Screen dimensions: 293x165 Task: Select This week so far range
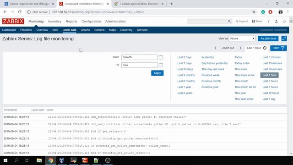(244, 75)
